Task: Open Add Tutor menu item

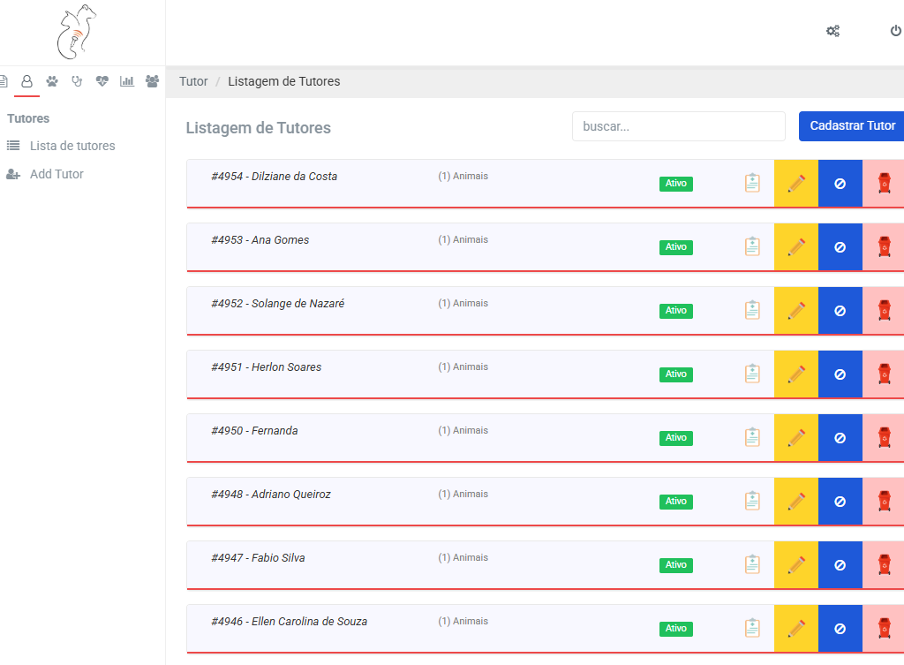Action: point(56,174)
